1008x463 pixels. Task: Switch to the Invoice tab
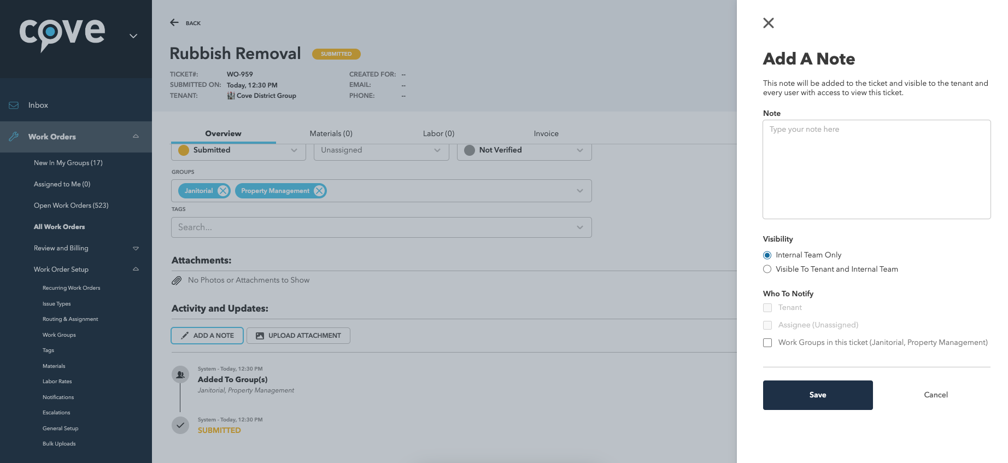click(x=546, y=133)
